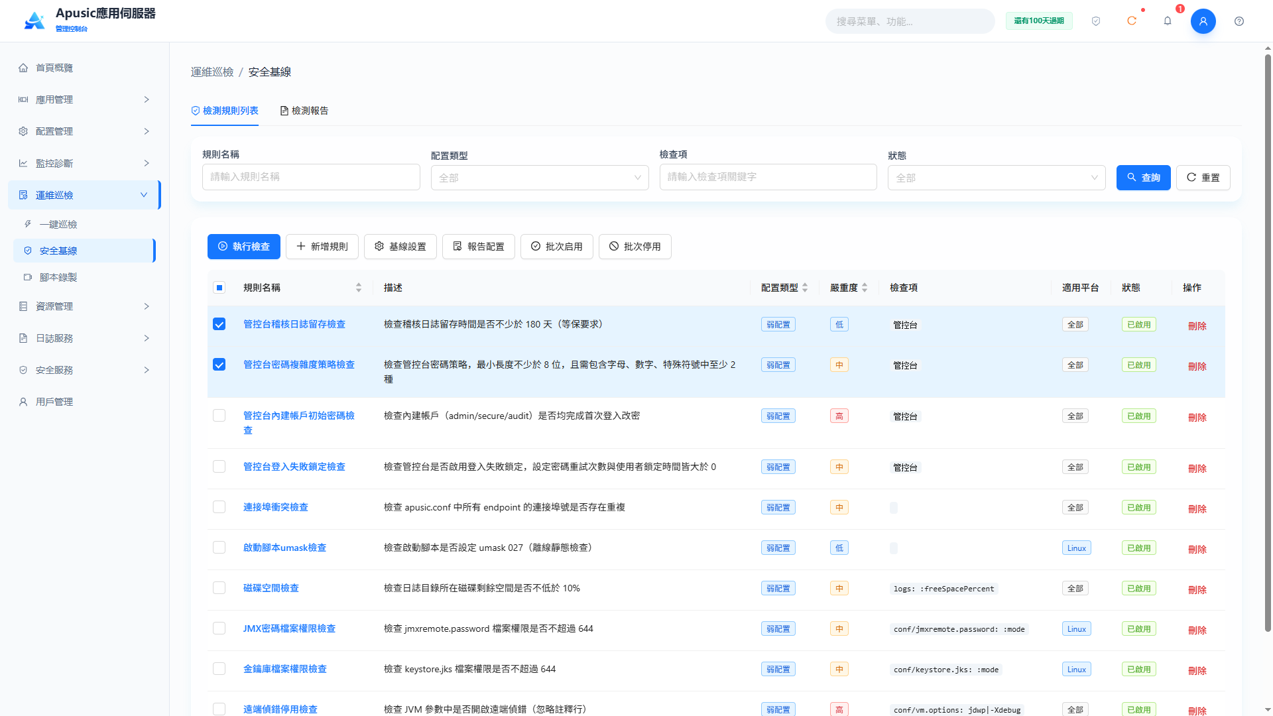
Task: Sort by 配置類型 column arrows
Action: [x=805, y=288]
